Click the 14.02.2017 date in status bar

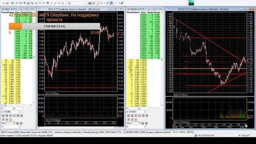click(x=246, y=136)
